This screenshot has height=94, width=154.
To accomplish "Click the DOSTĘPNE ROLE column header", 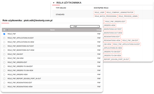I will point(101,8).
